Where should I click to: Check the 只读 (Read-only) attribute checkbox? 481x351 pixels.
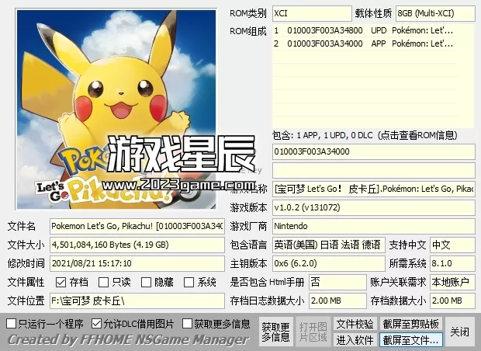pyautogui.click(x=104, y=282)
